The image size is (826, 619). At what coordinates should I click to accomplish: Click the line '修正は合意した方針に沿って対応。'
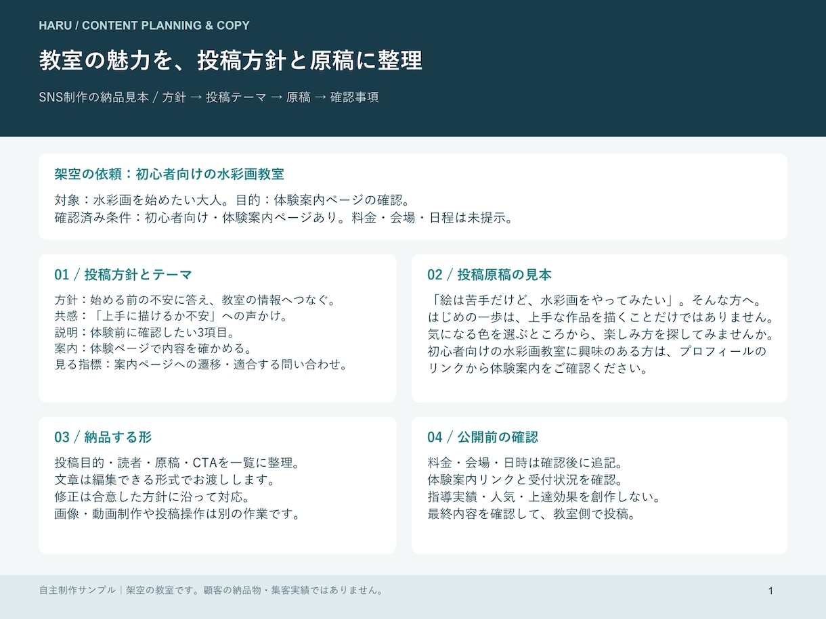click(152, 497)
